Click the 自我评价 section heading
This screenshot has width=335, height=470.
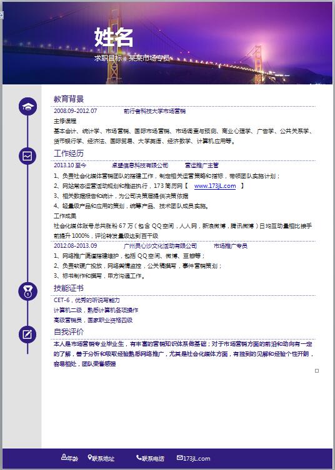click(x=69, y=332)
